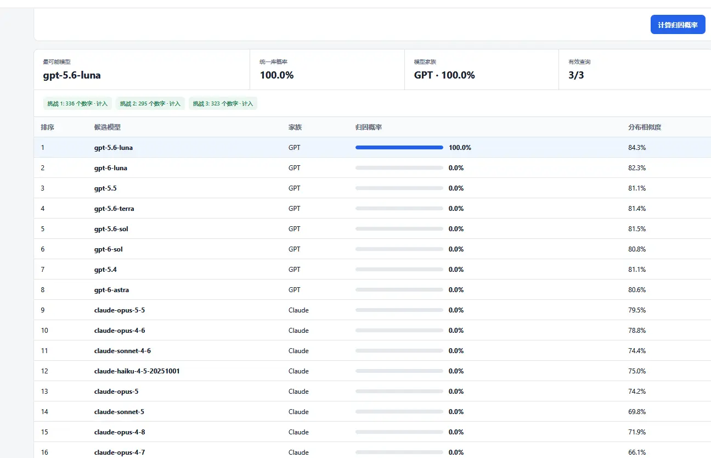
Task: Click the 74.4% similarity value
Action: click(x=637, y=350)
